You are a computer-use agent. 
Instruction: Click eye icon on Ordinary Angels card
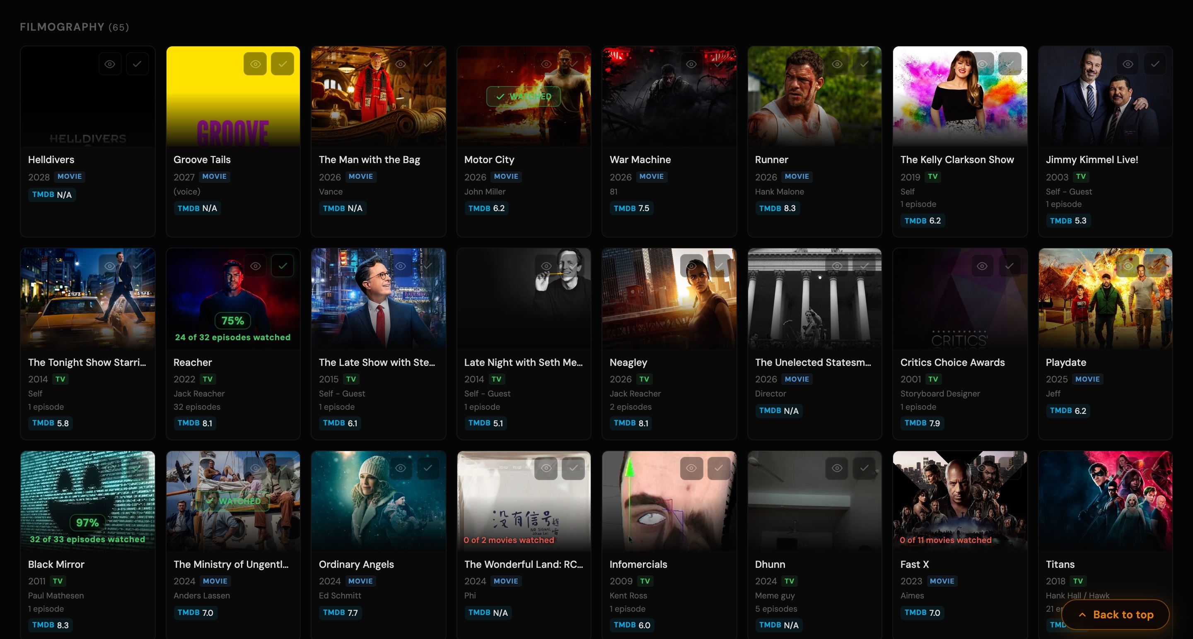[401, 468]
